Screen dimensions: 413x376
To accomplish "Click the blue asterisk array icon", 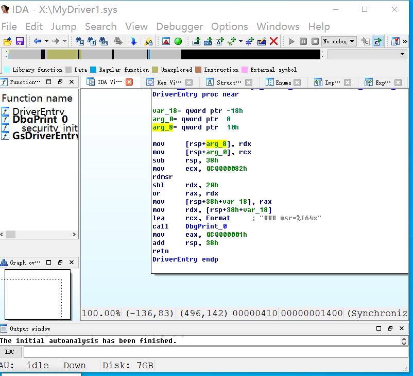I will [249, 41].
